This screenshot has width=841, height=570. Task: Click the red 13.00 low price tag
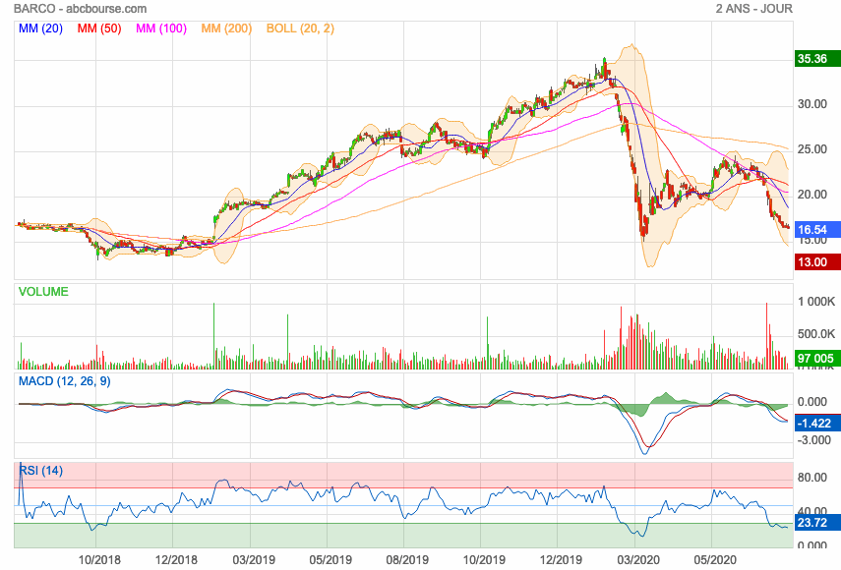pyautogui.click(x=817, y=262)
